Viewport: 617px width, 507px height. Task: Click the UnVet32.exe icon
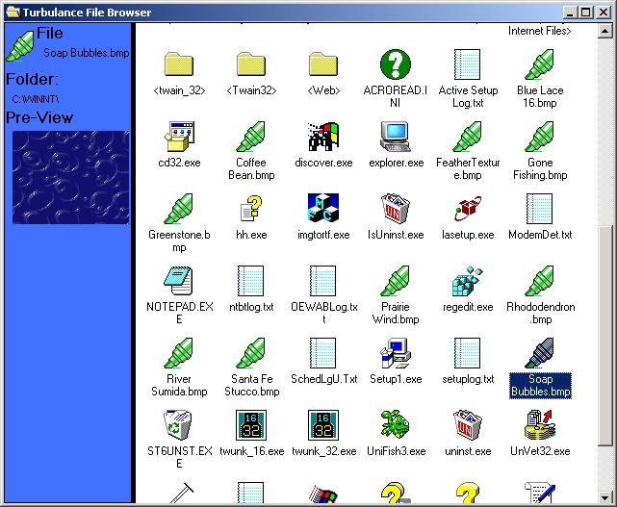click(x=539, y=424)
